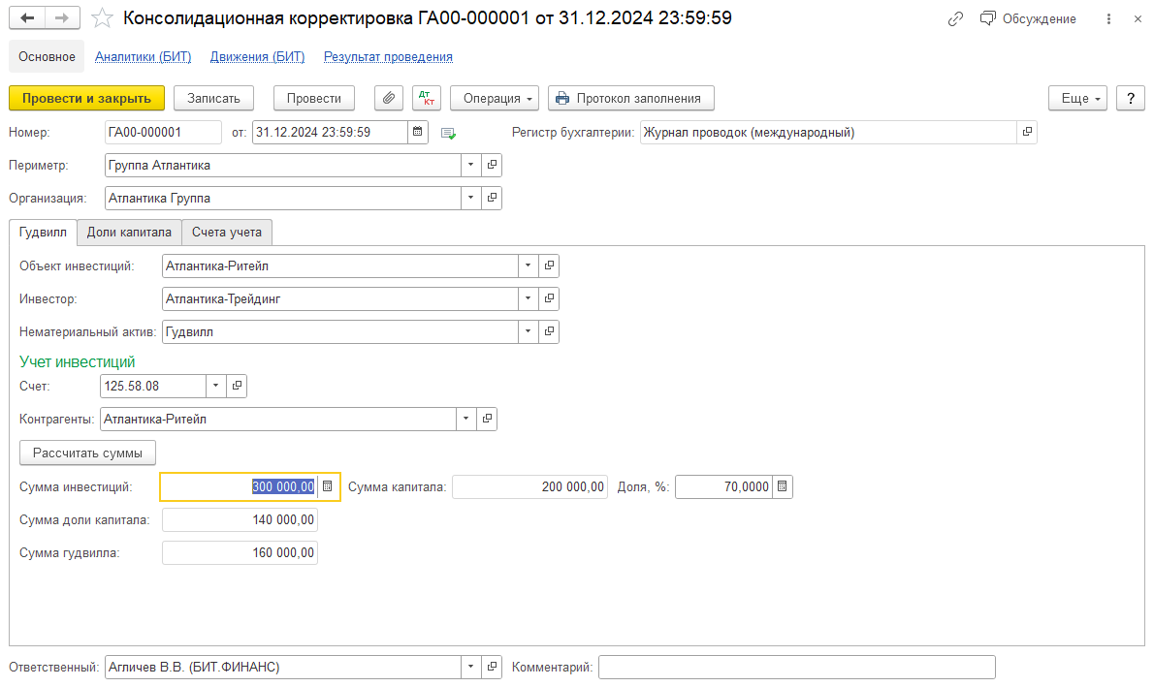1154x687 pixels.
Task: Expand the Периметр dropdown list
Action: click(470, 166)
